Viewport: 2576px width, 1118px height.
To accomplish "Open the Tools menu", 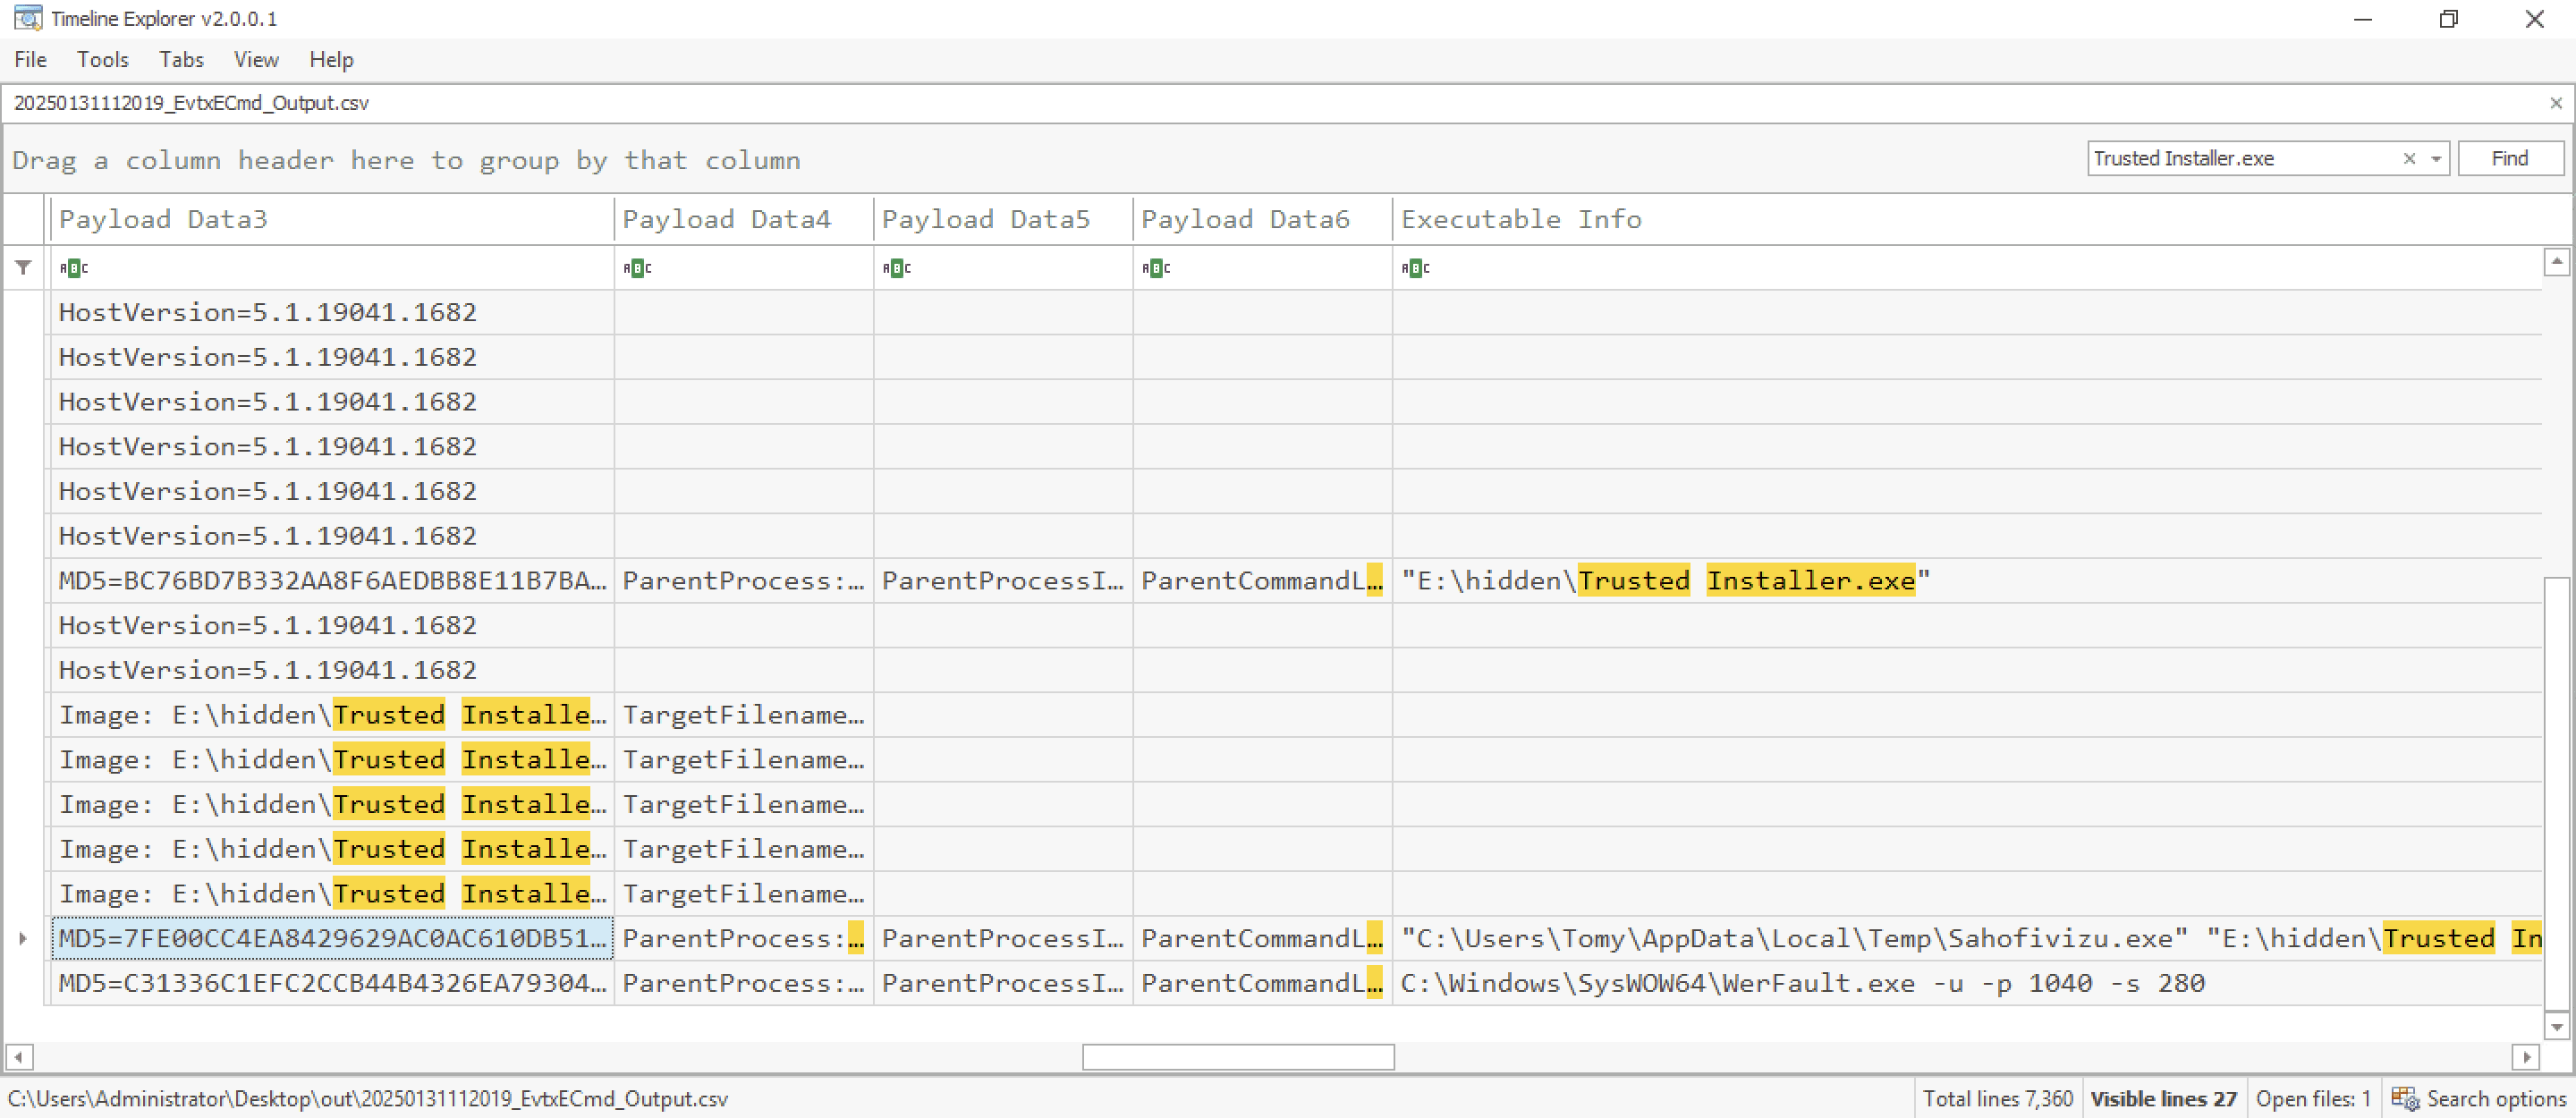I will (102, 60).
